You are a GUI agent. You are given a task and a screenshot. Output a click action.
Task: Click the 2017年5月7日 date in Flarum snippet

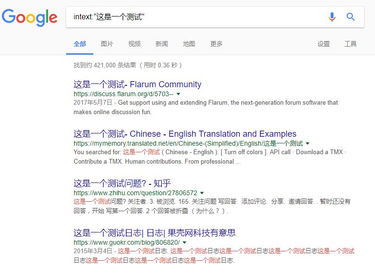tap(93, 103)
